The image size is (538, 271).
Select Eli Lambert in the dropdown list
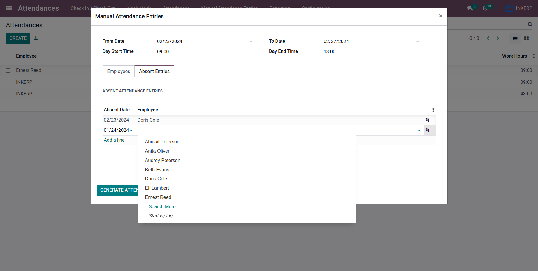(247, 188)
